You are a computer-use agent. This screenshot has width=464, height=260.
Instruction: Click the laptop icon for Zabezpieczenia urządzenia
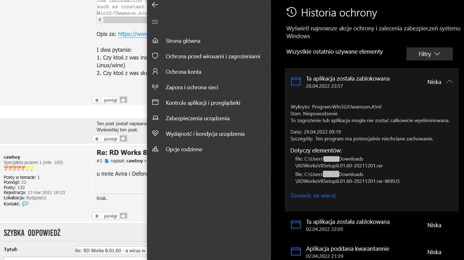click(x=155, y=118)
